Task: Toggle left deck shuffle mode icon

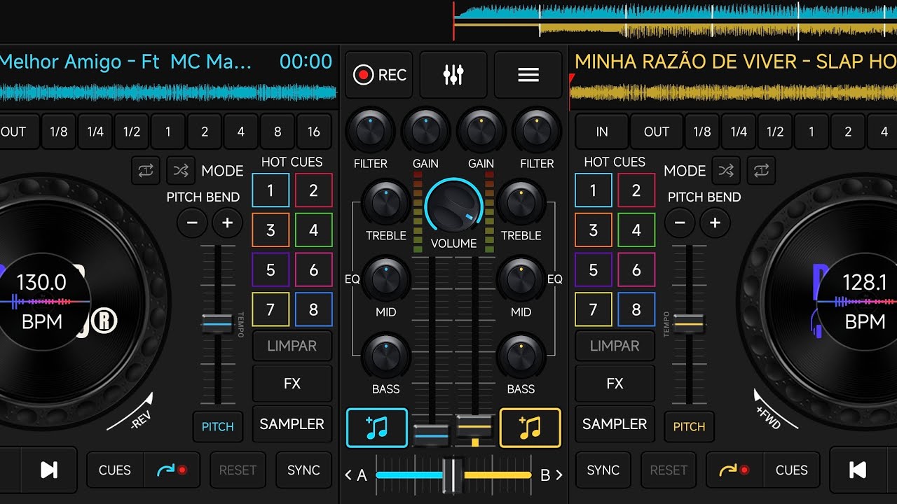Action: (x=181, y=171)
